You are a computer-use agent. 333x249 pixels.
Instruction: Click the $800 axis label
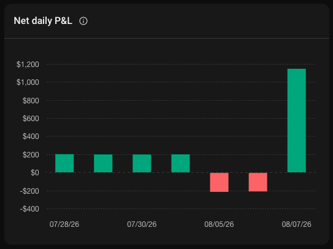[31, 100]
